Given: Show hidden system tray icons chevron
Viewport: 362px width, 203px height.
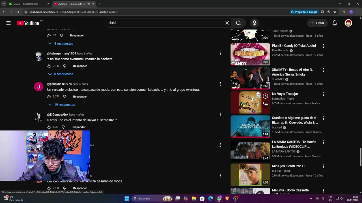Looking at the screenshot, I should pos(311,198).
